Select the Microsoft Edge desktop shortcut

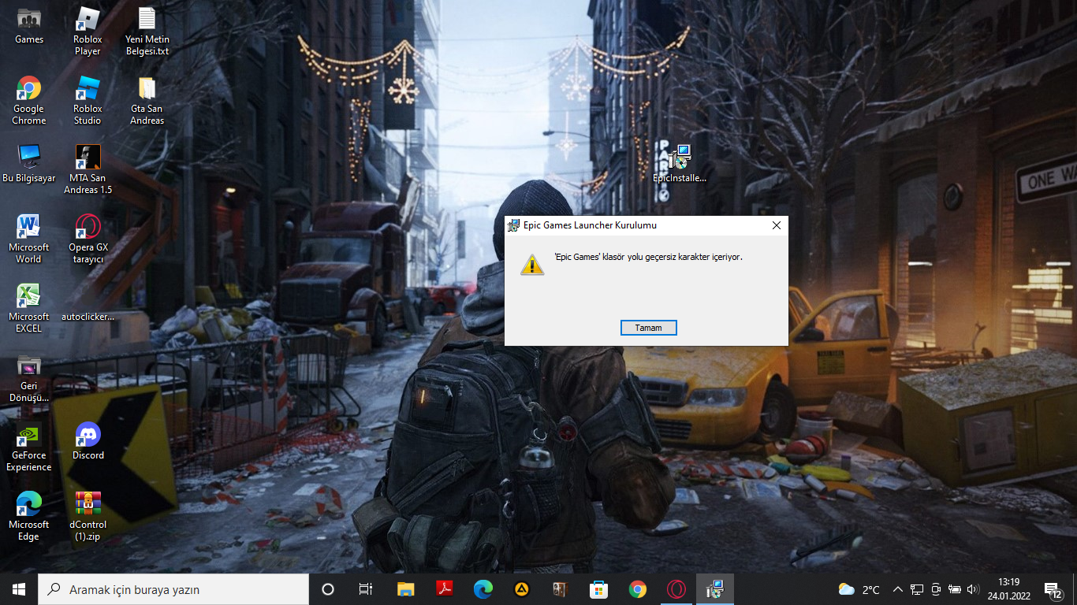(29, 517)
